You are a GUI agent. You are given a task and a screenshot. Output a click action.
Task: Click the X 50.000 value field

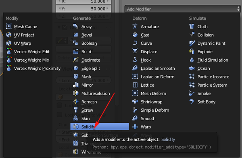(83, 2)
